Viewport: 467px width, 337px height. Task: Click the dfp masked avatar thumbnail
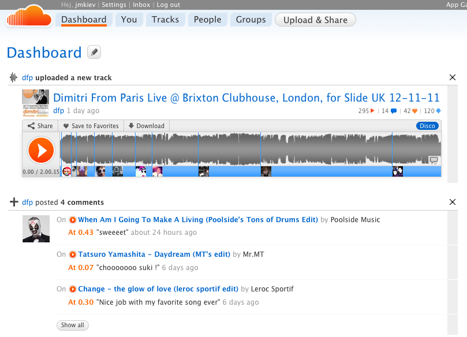click(x=36, y=229)
